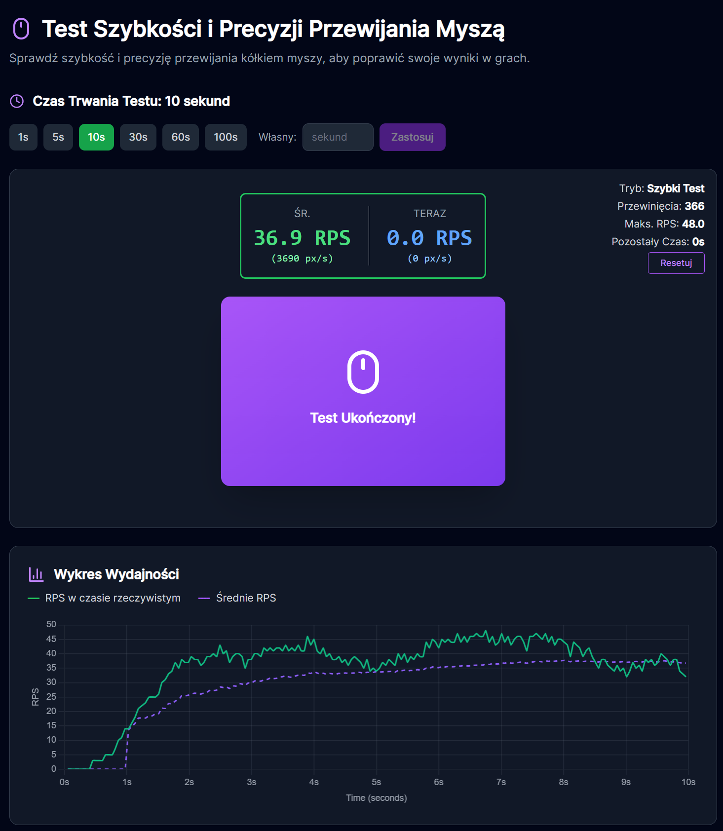Select the 5s test duration
This screenshot has width=723, height=831.
(x=58, y=137)
